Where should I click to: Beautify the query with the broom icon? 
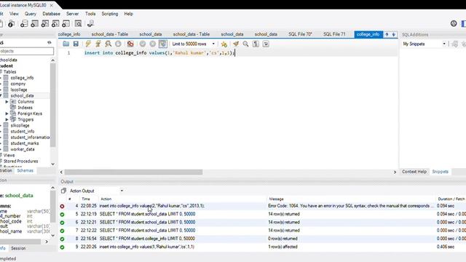tap(236, 44)
